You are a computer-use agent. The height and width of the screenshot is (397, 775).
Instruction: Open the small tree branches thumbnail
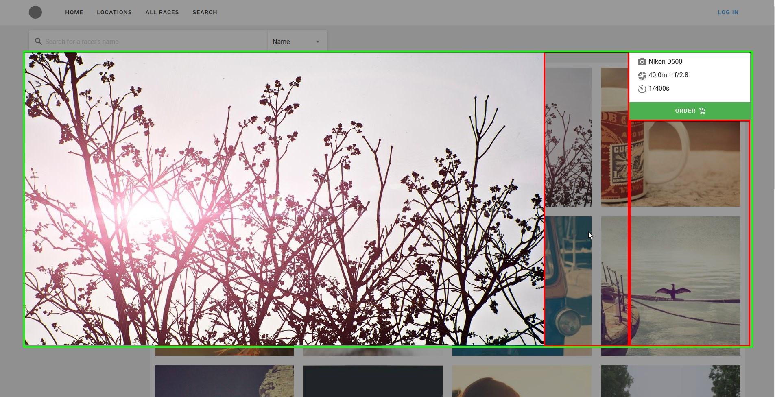568,137
